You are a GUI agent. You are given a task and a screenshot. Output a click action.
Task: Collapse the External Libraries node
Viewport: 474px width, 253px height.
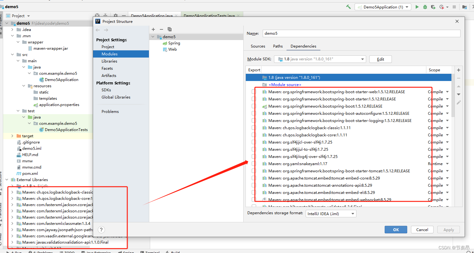click(x=7, y=180)
